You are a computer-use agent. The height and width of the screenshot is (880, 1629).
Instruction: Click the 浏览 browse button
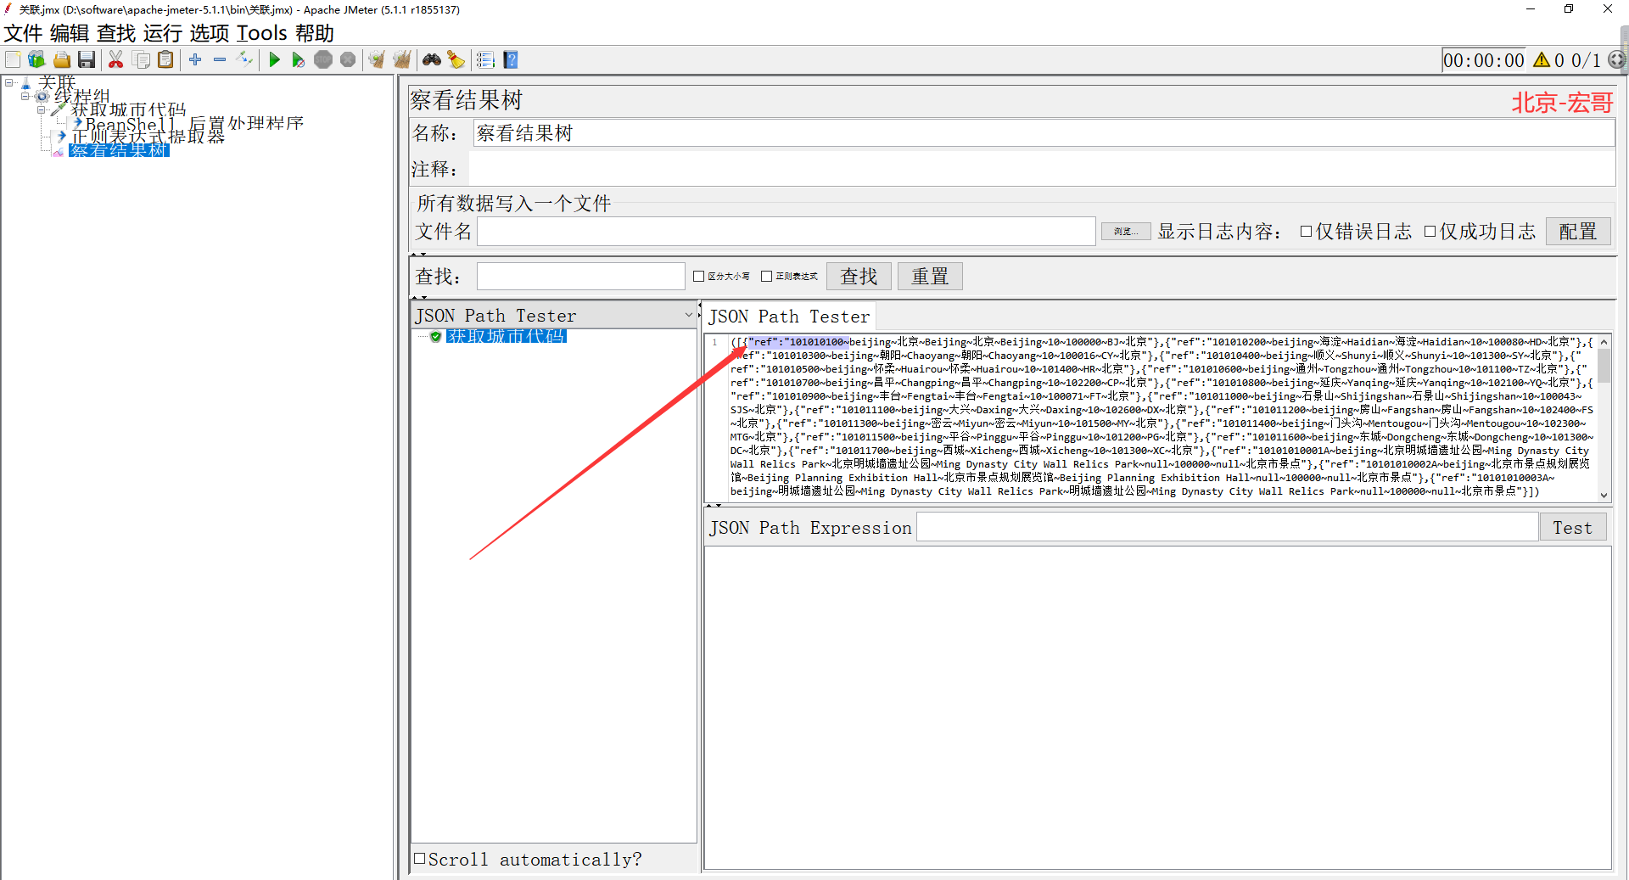click(x=1126, y=232)
